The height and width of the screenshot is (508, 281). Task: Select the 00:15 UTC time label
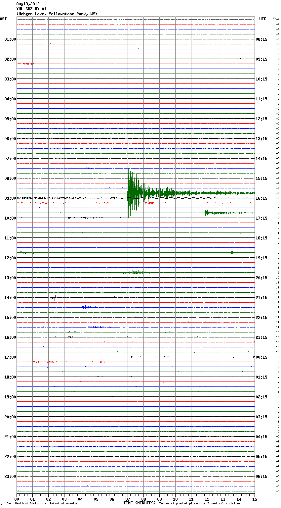261,357
